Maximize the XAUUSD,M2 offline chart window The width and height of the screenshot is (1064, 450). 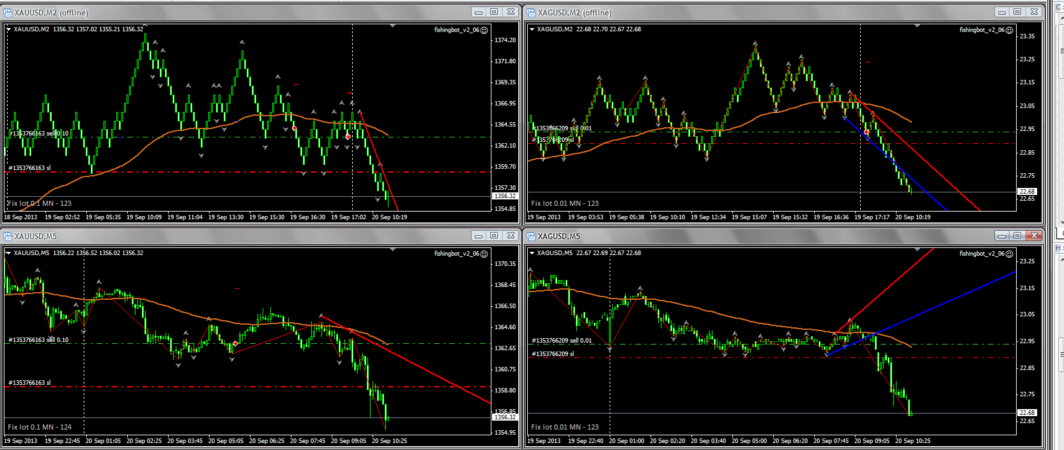pos(494,12)
